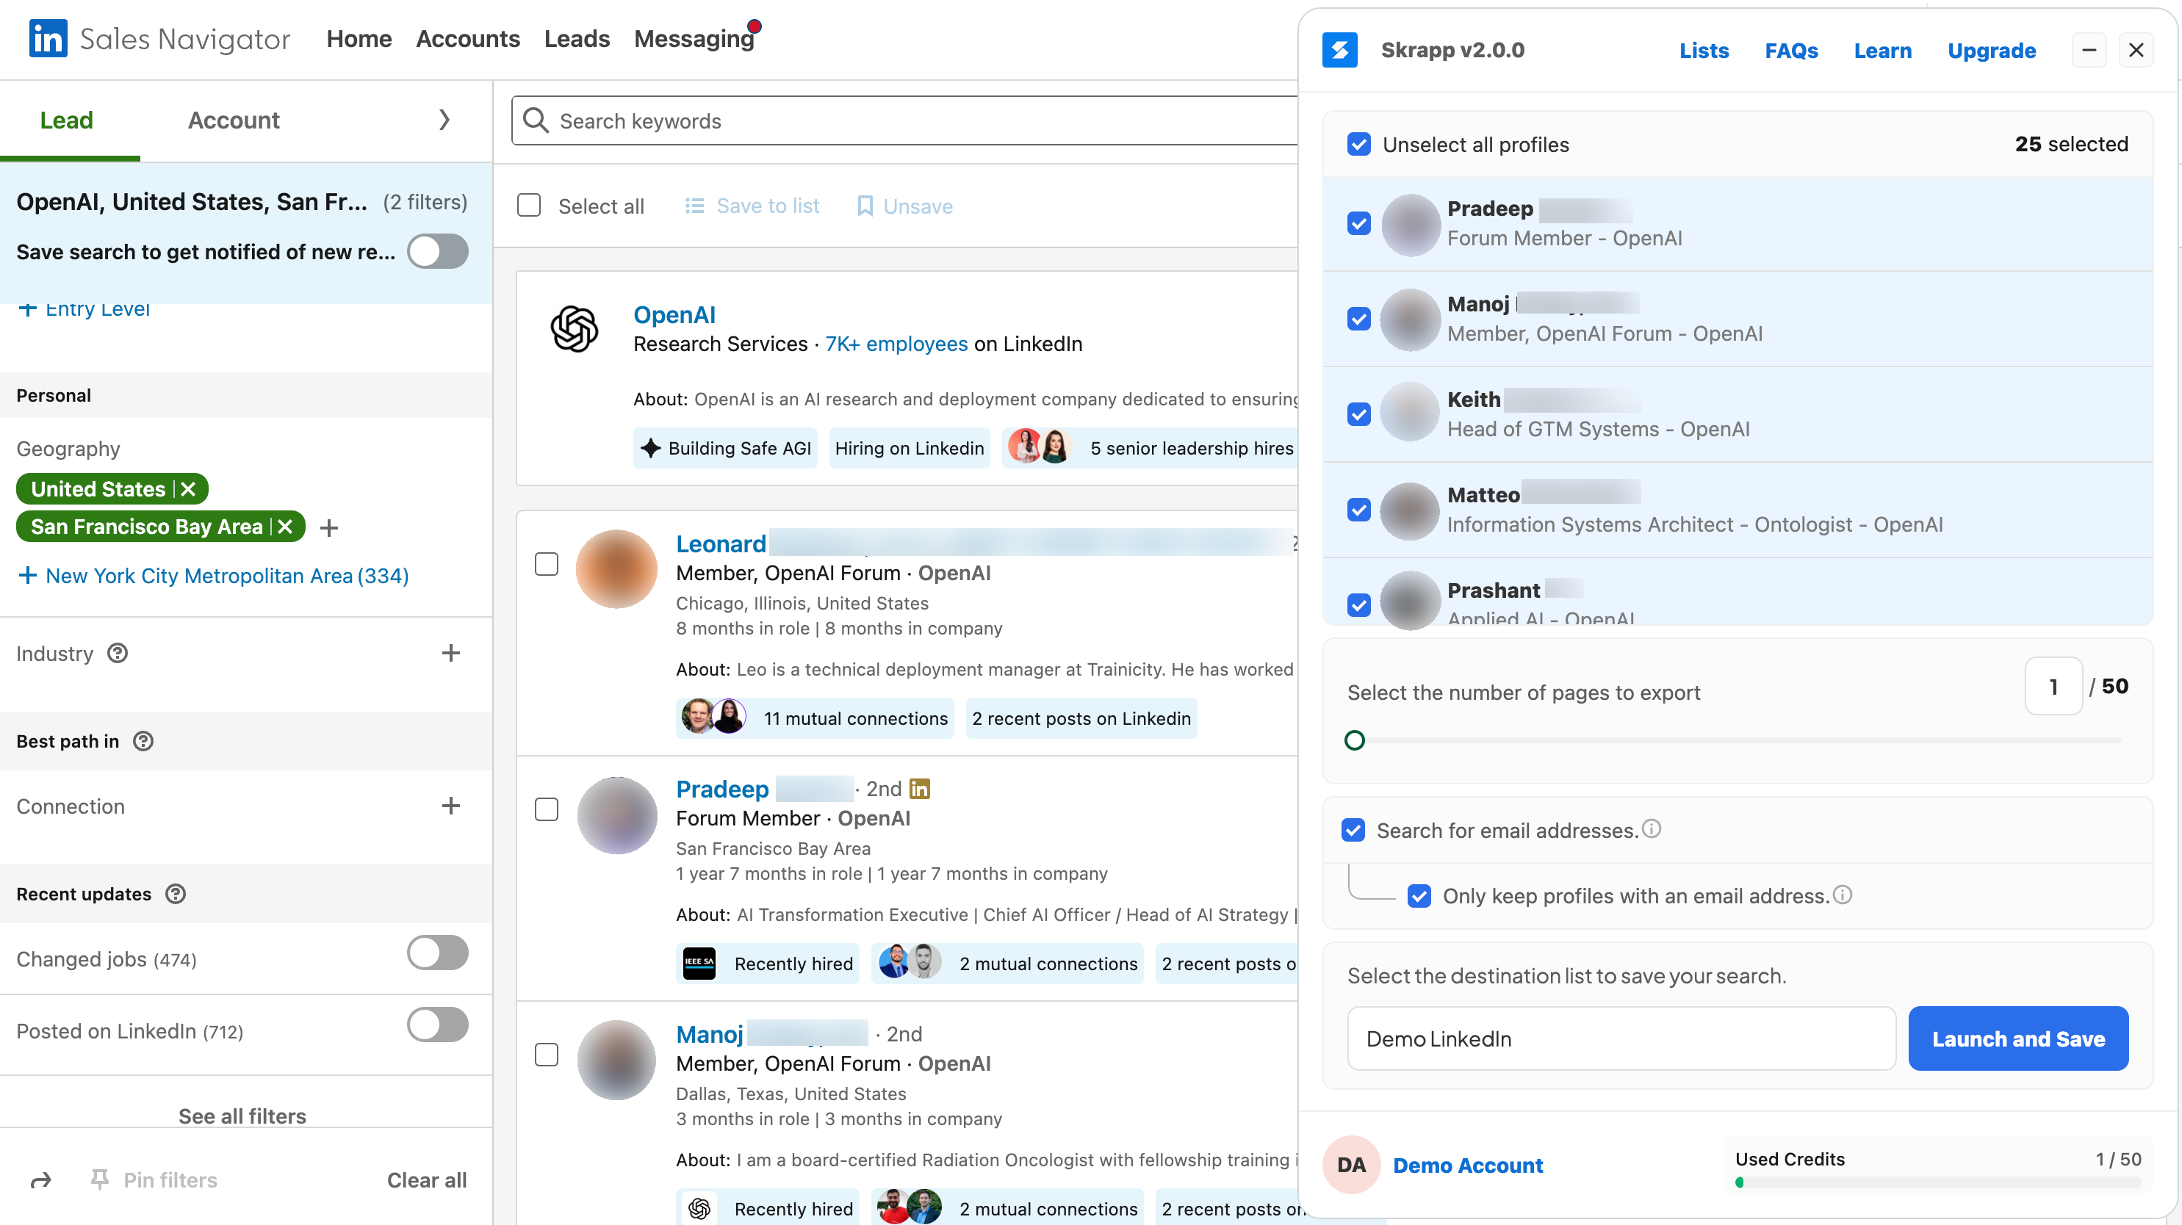Click the Unsave bookmark icon
This screenshot has width=2182, height=1225.
[865, 206]
